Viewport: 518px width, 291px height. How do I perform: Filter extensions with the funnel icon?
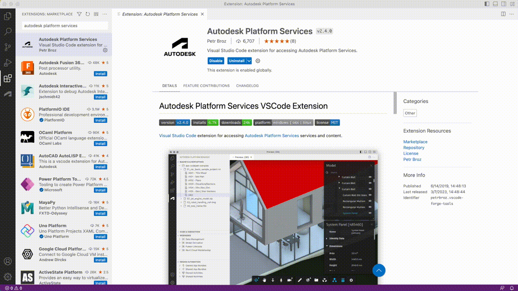tap(79, 14)
